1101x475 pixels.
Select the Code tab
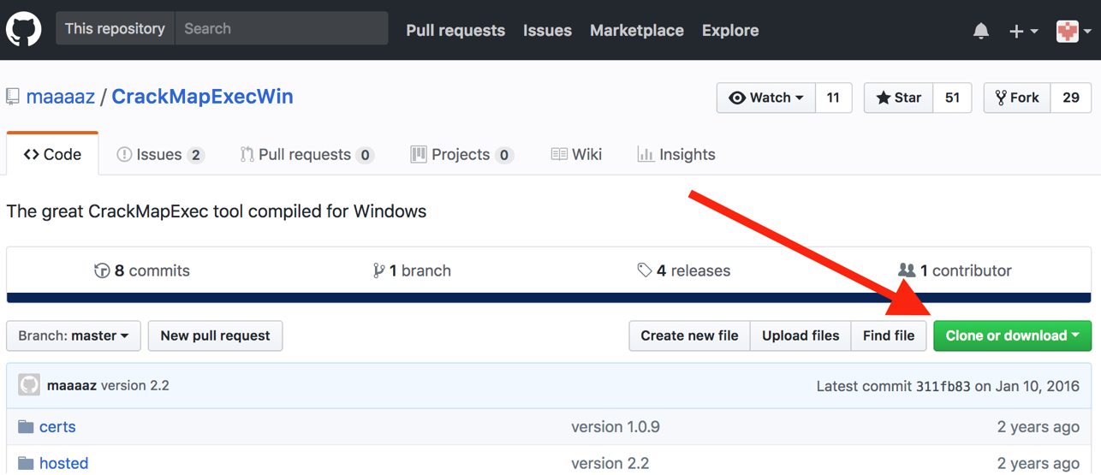pos(52,154)
